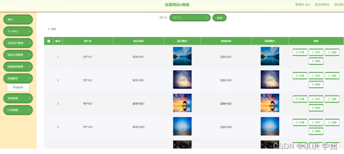Collapse the 商城留言 green sidebar menu

(18, 78)
